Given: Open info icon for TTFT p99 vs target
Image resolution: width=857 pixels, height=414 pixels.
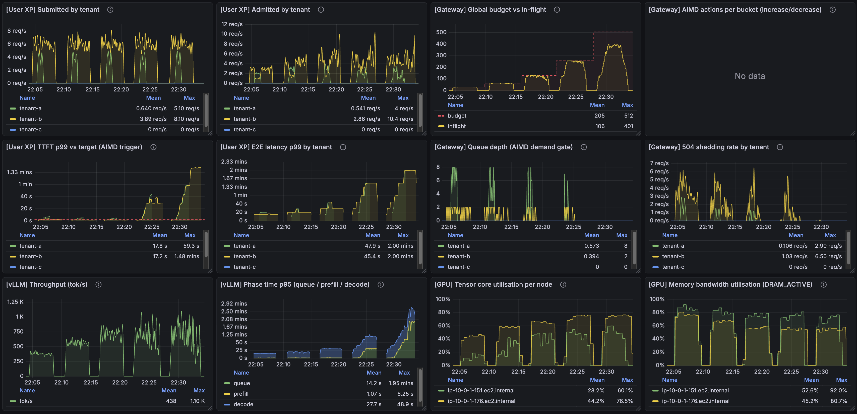Looking at the screenshot, I should tap(153, 147).
